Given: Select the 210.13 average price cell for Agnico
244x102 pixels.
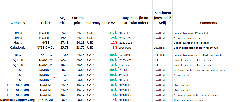Looking at the screenshot, I should pos(63,65).
